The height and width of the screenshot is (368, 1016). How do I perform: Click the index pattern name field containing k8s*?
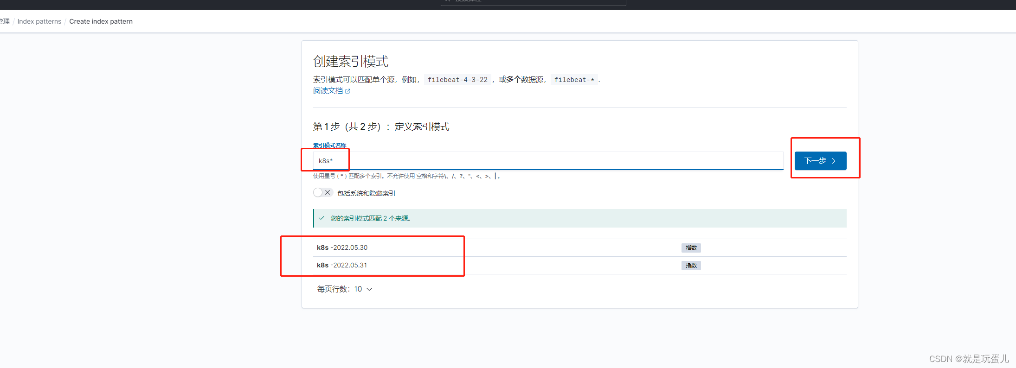point(548,161)
